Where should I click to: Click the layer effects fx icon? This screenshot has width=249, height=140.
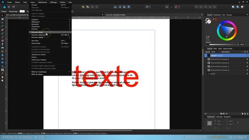coord(226,114)
